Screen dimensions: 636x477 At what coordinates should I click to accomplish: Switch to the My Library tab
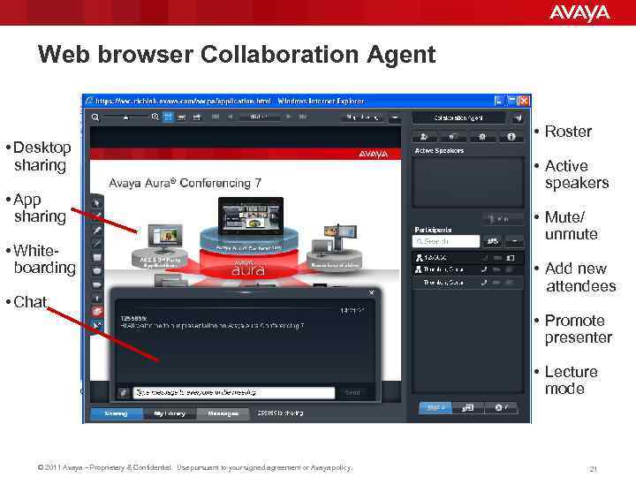(170, 413)
